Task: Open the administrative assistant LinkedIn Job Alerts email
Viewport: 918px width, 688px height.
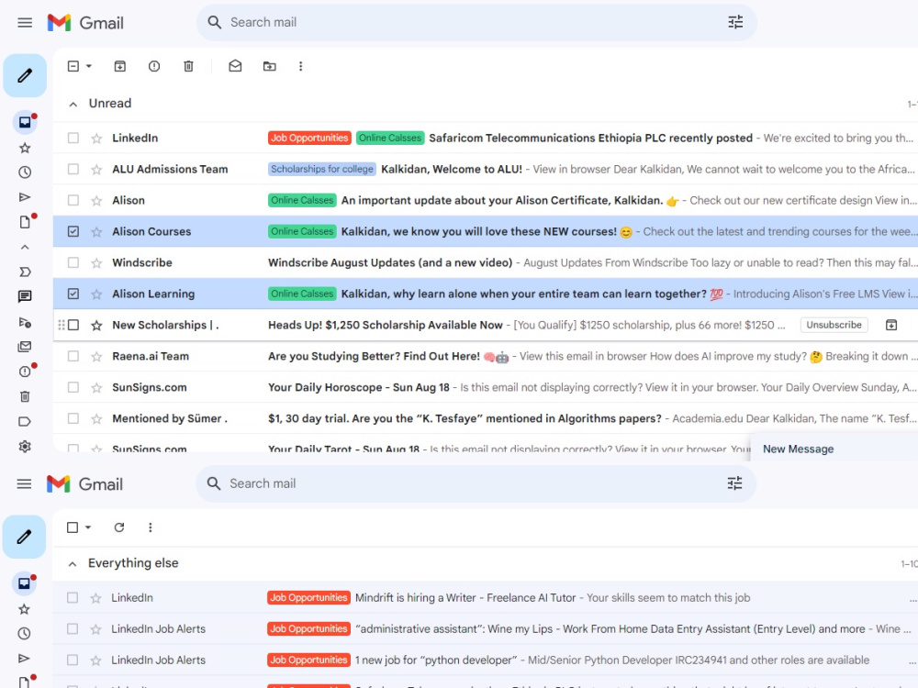Action: click(485, 629)
